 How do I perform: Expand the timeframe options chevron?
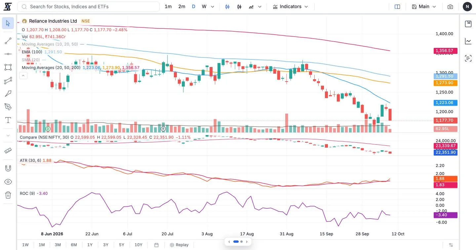[x=212, y=7]
